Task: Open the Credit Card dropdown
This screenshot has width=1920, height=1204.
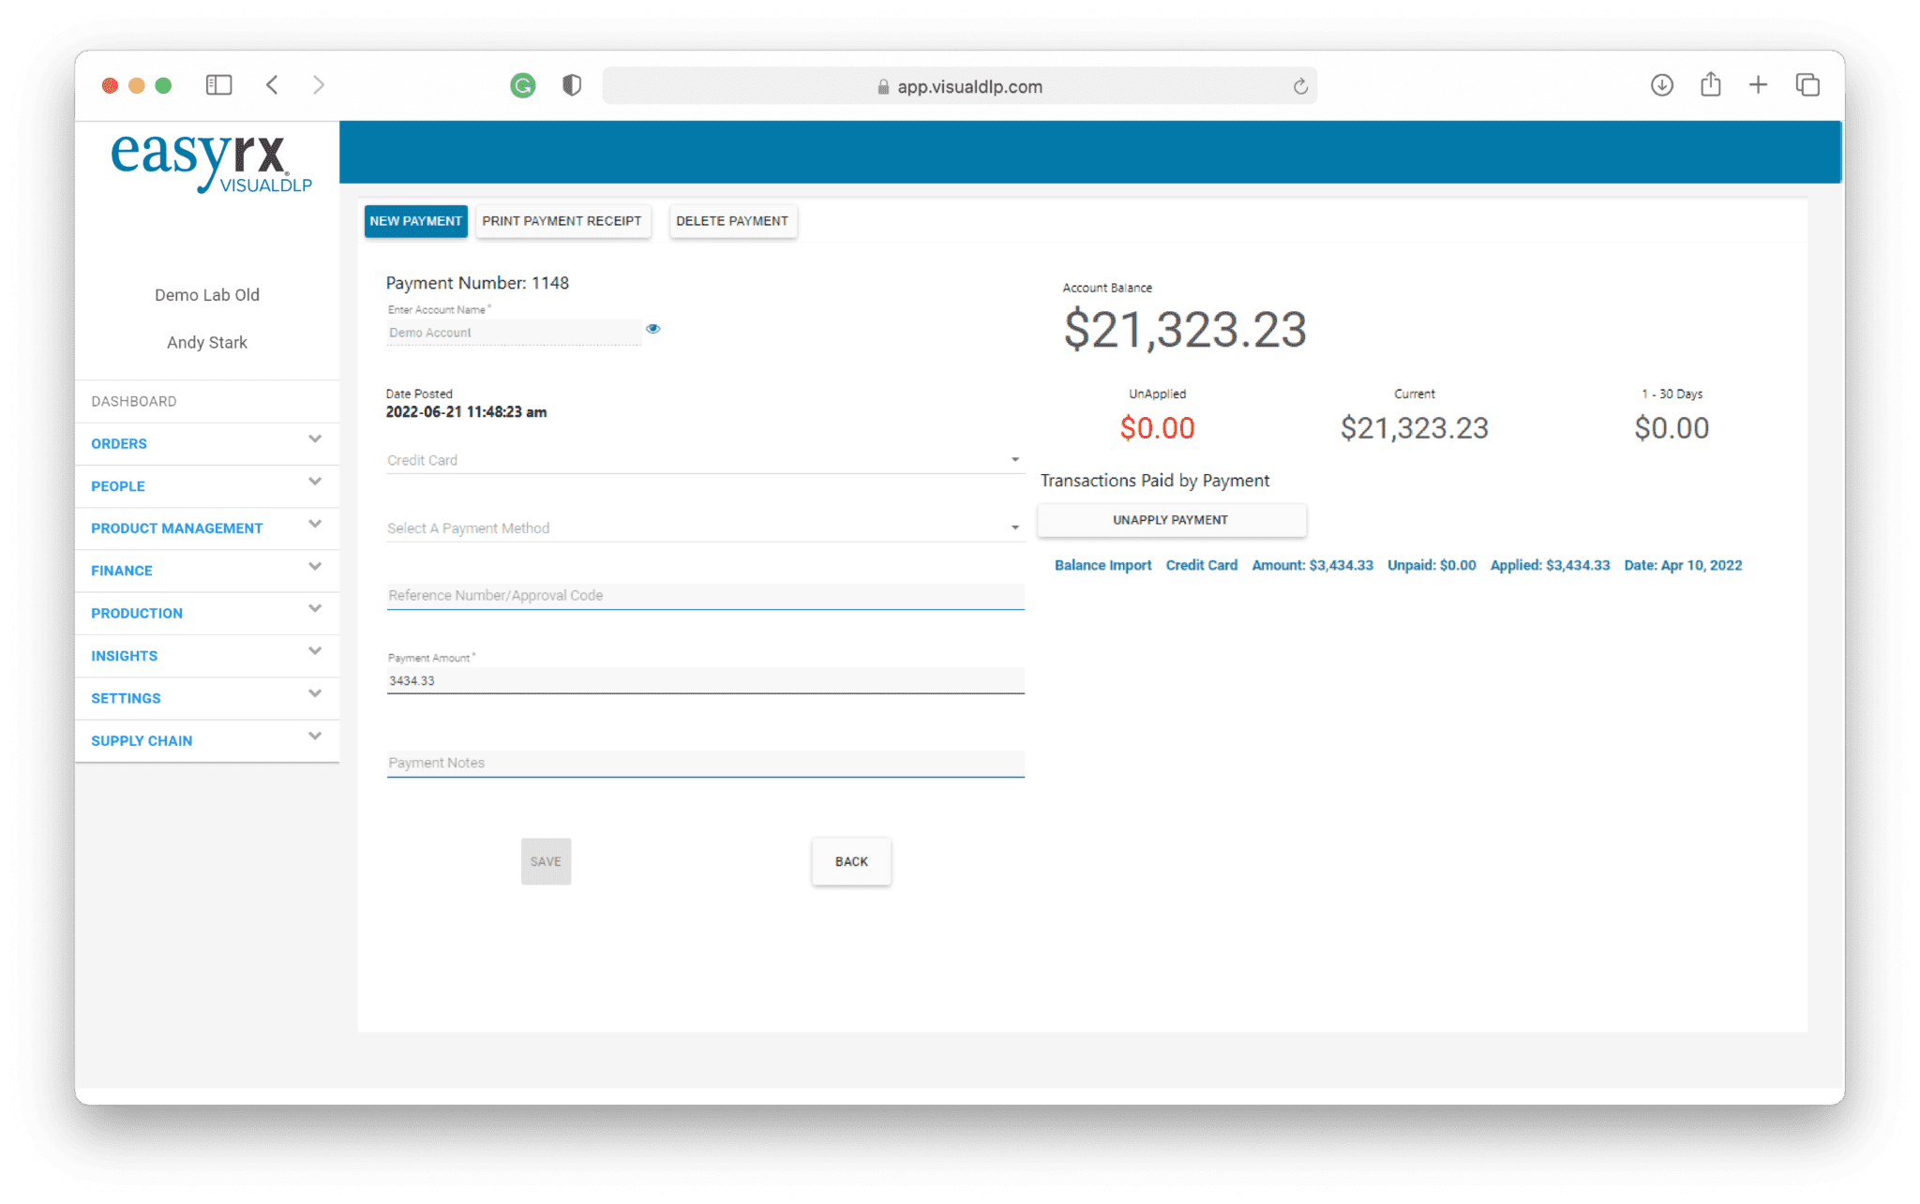Action: coord(704,460)
